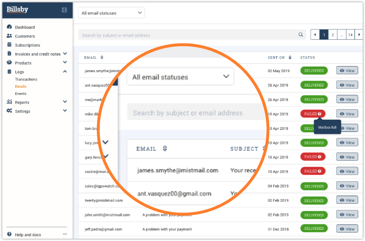The height and width of the screenshot is (241, 365).
Task: Expand the Reports menu chevron
Action: point(65,102)
